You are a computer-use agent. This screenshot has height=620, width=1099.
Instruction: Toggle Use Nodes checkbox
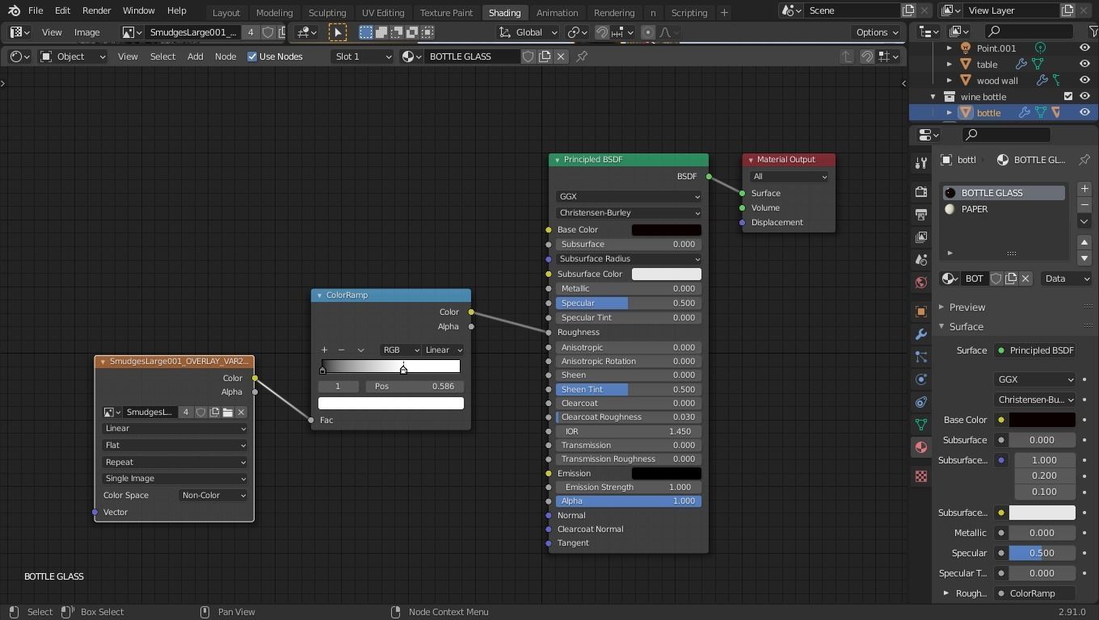pos(252,57)
